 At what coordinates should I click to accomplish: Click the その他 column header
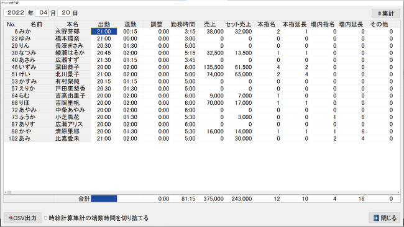pos(379,24)
